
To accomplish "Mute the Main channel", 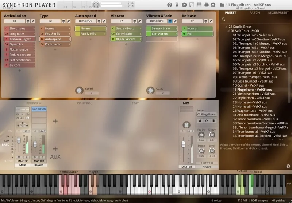I will (19, 157).
